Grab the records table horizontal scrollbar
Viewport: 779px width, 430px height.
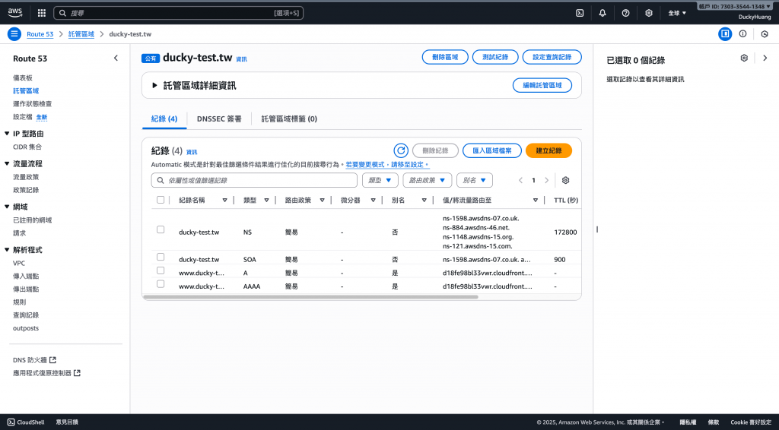(x=310, y=297)
